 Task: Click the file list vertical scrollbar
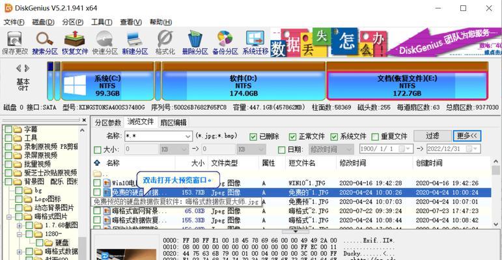pyautogui.click(x=495, y=193)
